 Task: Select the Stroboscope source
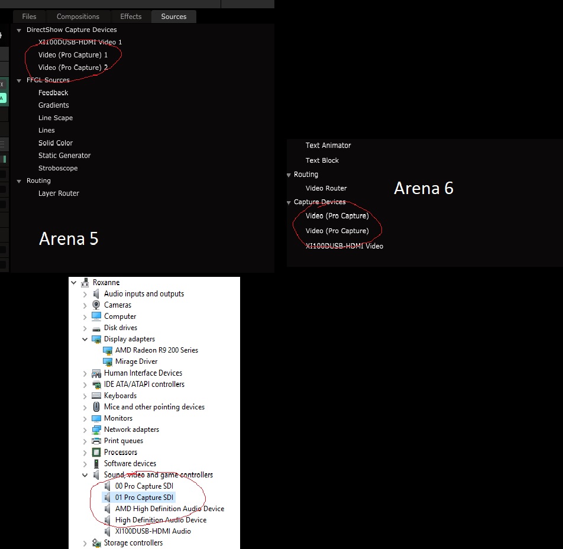pos(58,168)
